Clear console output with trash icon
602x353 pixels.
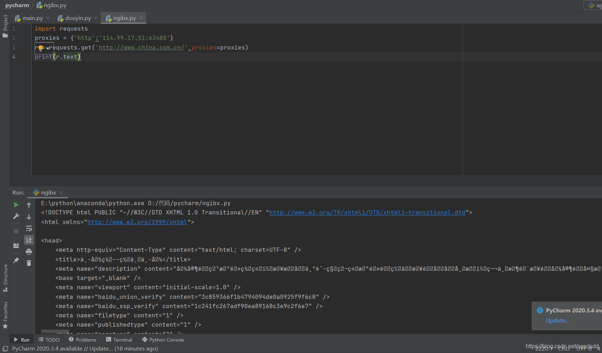29,263
